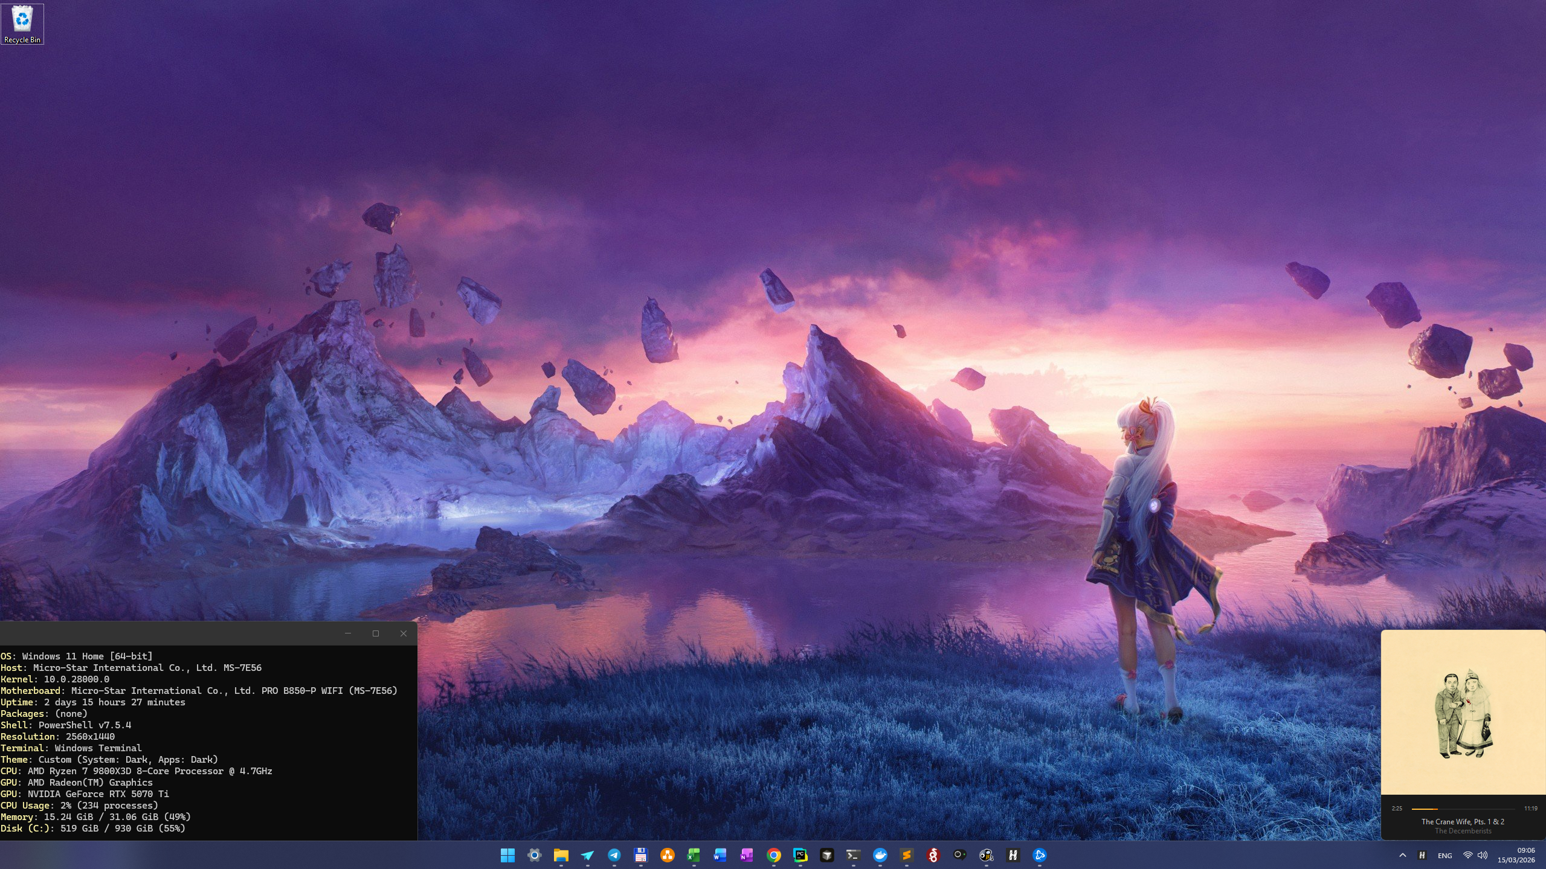Focus the Windows Terminal taskbar icon
The width and height of the screenshot is (1546, 869).
[853, 855]
